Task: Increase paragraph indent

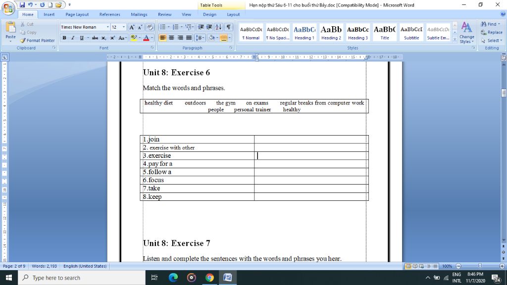Action: 209,27
